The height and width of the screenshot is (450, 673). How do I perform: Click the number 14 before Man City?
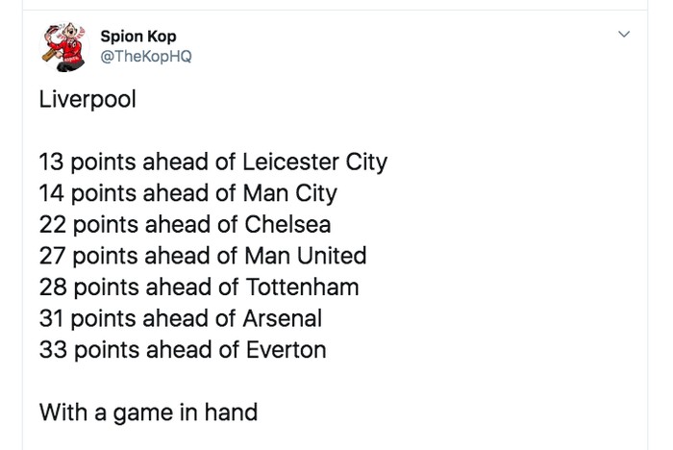coord(52,193)
